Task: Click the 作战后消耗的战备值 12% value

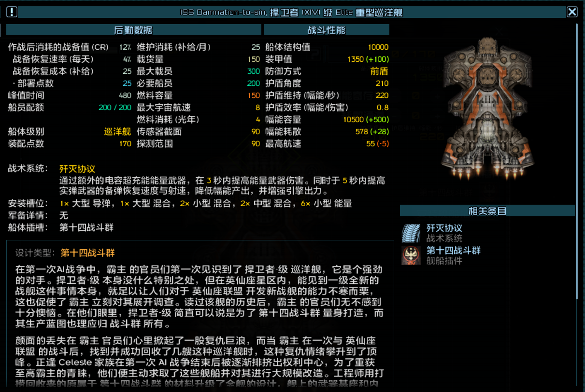Action: click(125, 47)
